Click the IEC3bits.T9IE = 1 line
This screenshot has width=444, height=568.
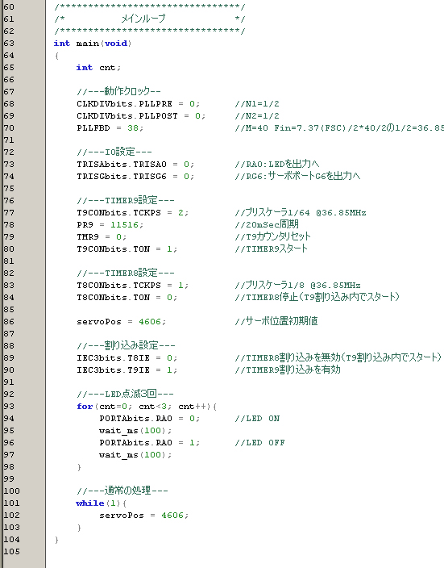point(127,370)
